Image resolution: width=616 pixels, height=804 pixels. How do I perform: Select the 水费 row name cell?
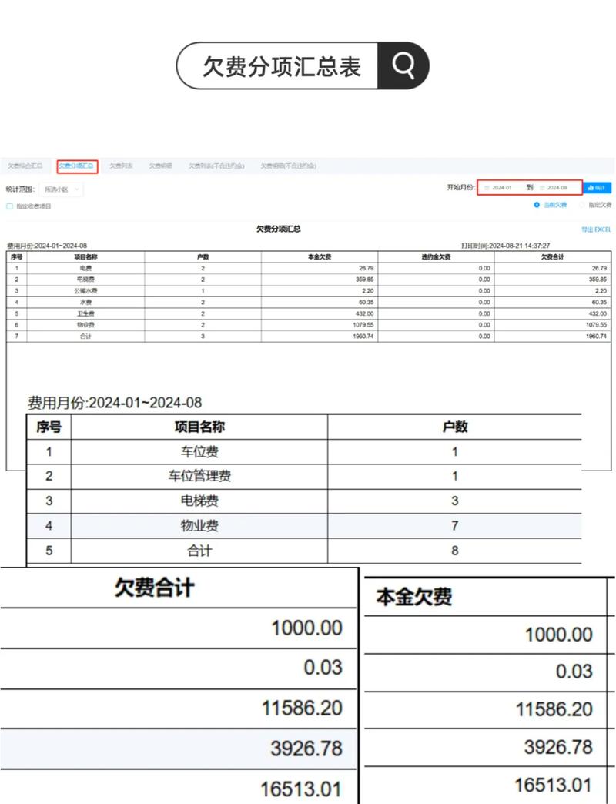coord(85,302)
